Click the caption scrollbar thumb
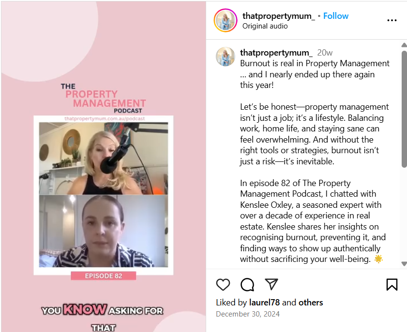The height and width of the screenshot is (332, 407). [x=404, y=109]
